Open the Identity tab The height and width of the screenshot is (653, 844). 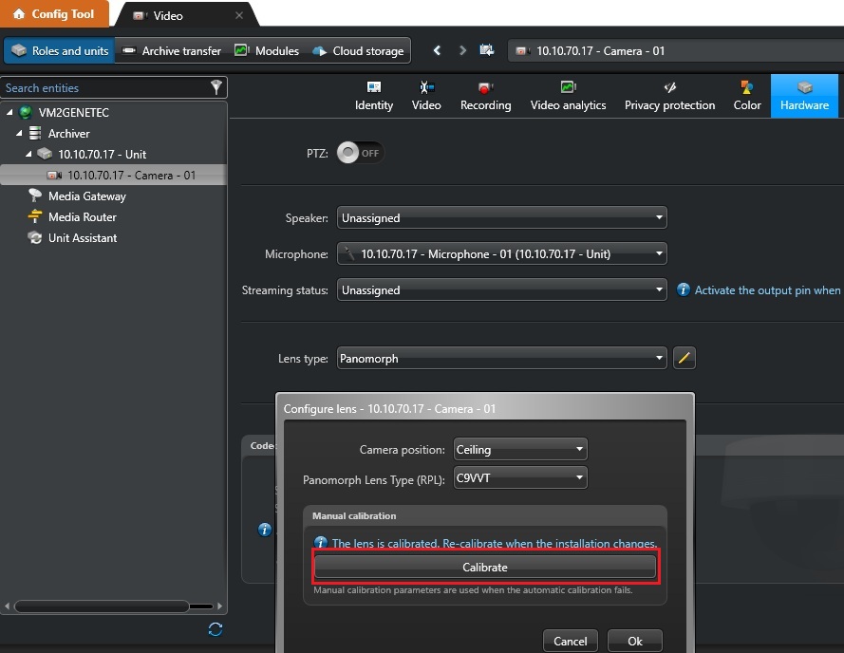pyautogui.click(x=373, y=96)
